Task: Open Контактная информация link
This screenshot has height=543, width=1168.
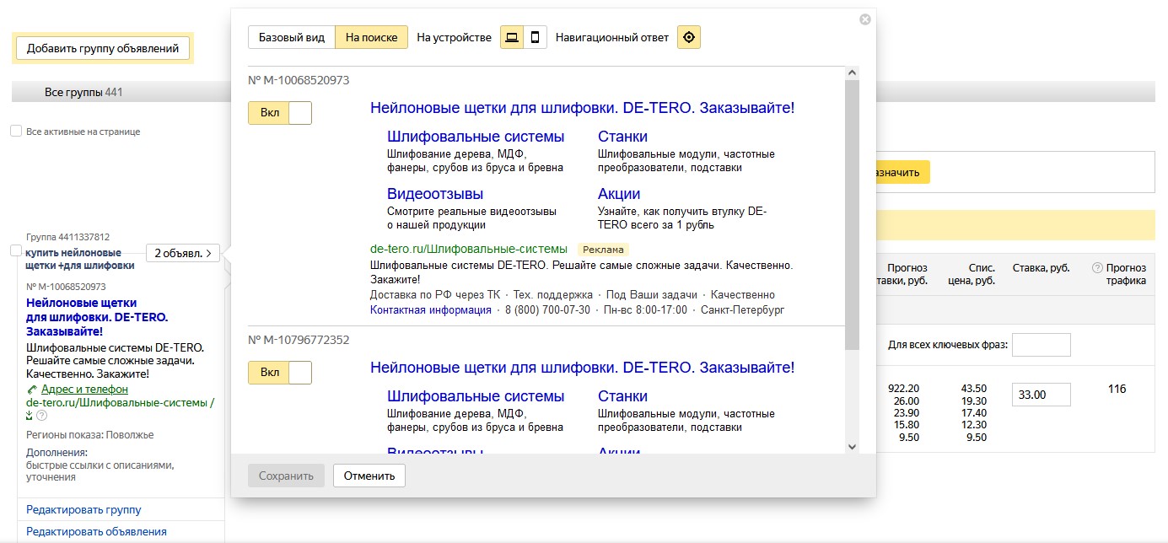Action: coord(430,309)
